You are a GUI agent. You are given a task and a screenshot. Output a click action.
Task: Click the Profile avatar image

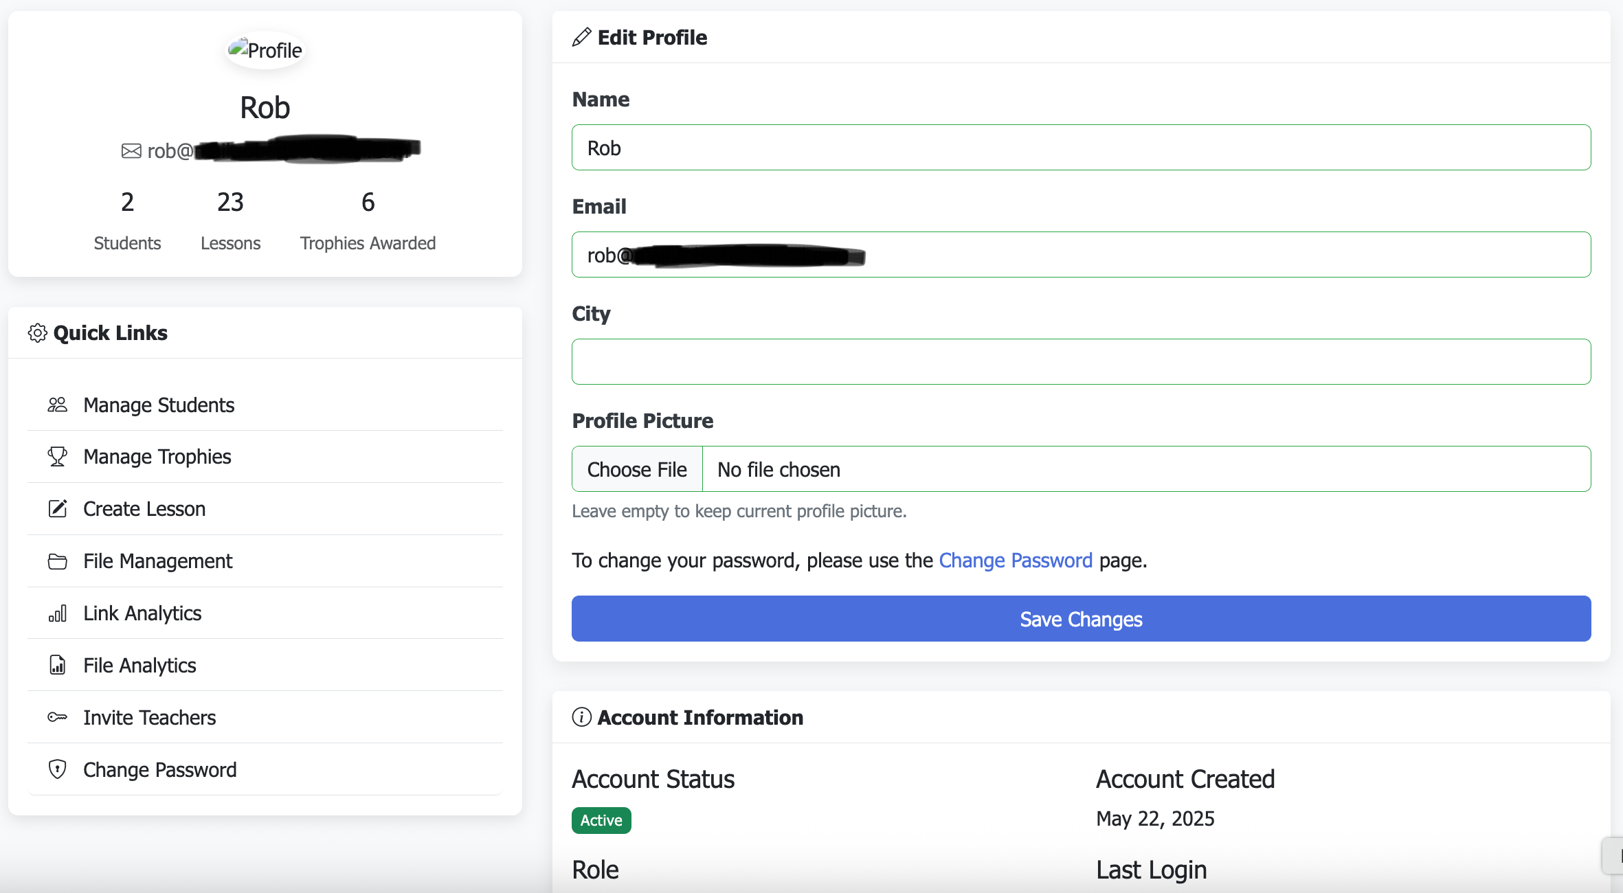(265, 50)
